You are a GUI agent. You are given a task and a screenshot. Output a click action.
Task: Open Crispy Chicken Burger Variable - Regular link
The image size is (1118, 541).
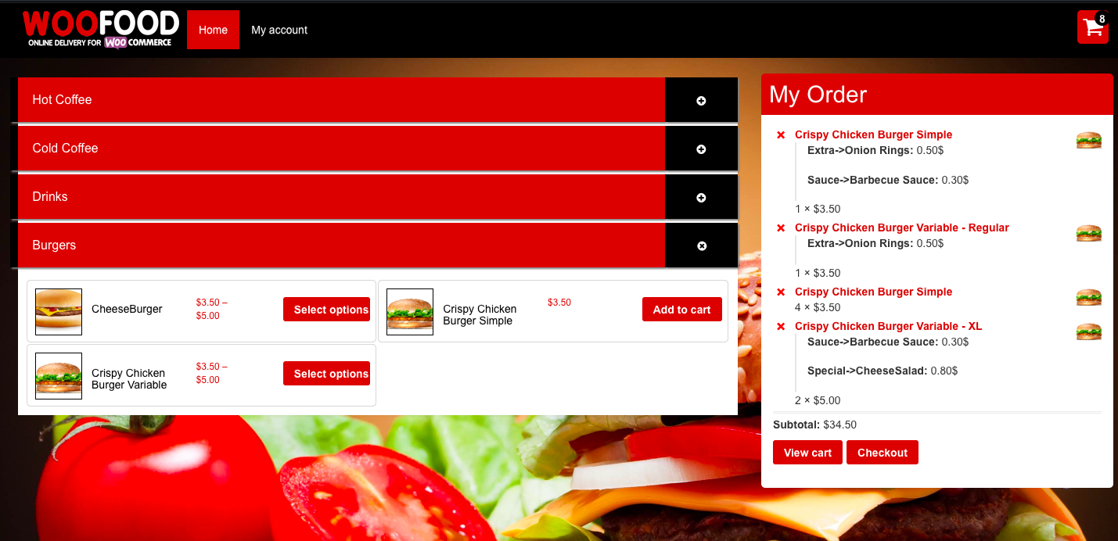tap(902, 228)
